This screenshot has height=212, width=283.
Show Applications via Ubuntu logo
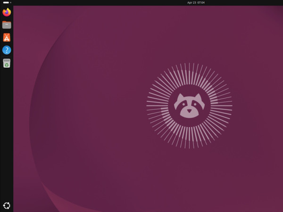click(7, 205)
